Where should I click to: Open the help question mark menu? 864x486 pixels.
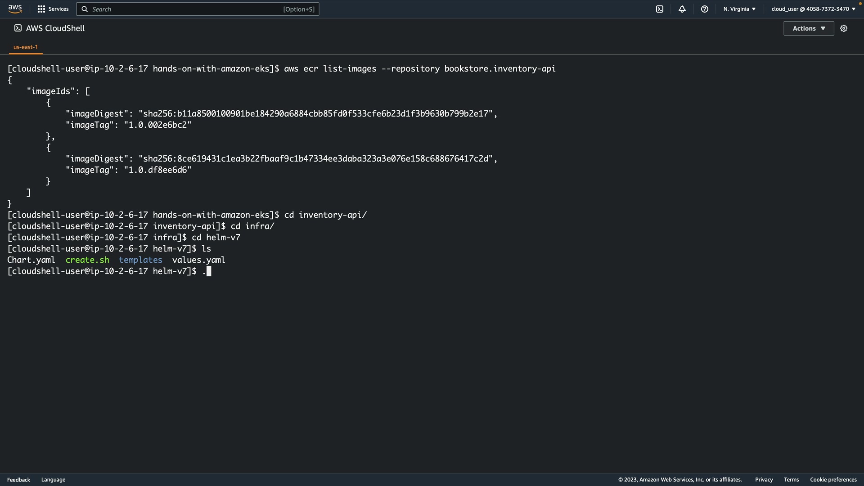tap(705, 9)
